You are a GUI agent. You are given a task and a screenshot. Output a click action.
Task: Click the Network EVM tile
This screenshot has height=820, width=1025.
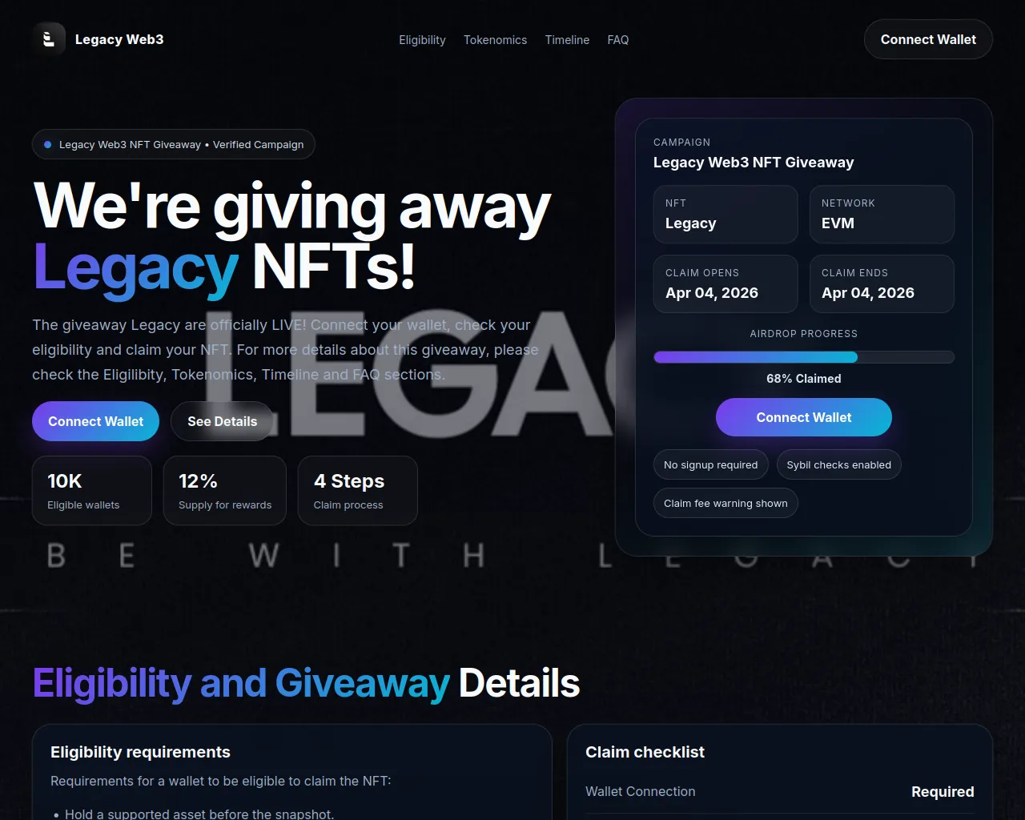point(882,214)
